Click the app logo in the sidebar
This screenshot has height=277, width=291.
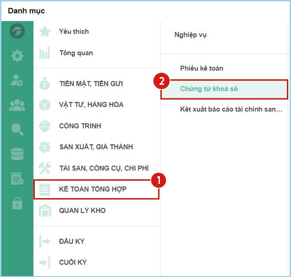17,32
